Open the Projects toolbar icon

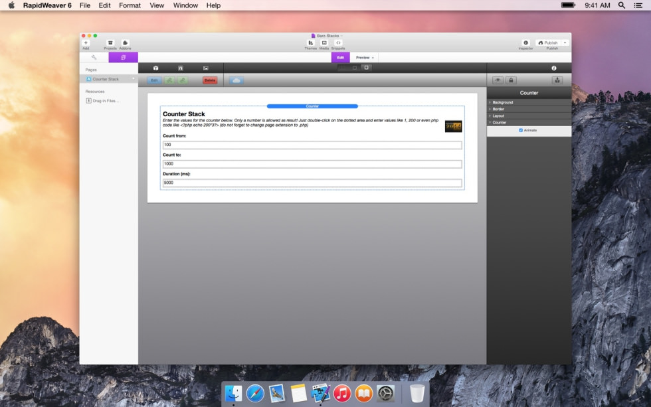[110, 42]
